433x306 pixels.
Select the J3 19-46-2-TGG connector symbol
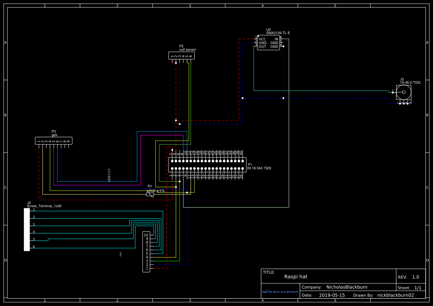403,92
